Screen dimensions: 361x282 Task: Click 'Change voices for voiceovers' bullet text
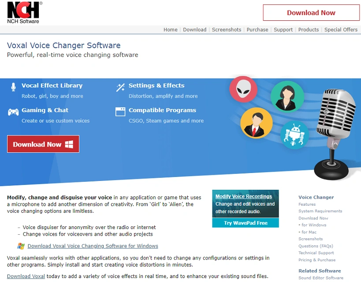(88, 234)
